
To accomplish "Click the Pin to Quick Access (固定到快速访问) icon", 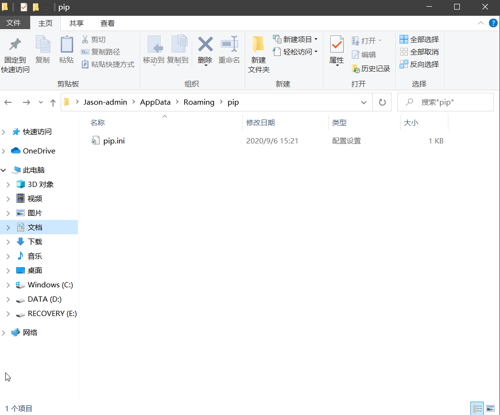I will point(15,44).
